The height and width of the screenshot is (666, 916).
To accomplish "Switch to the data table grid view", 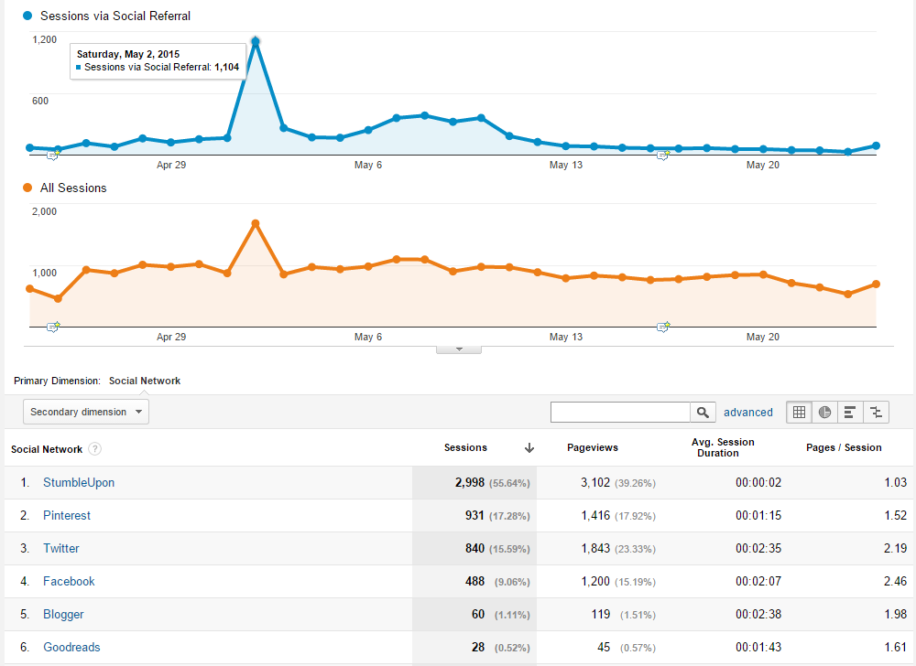I will [799, 413].
